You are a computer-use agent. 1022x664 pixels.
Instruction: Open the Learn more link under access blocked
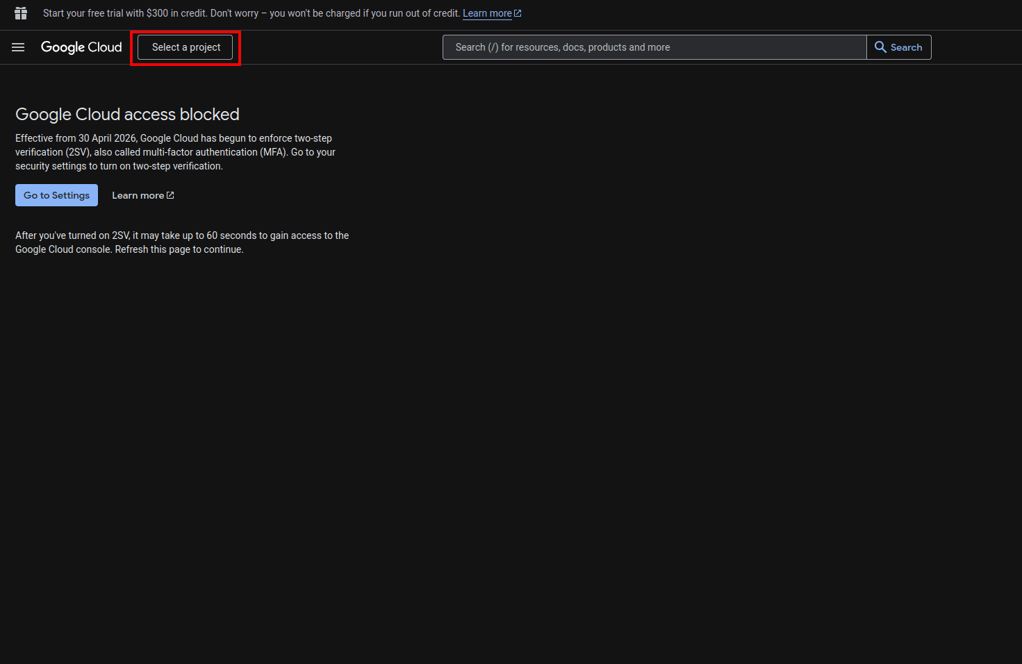(x=142, y=195)
